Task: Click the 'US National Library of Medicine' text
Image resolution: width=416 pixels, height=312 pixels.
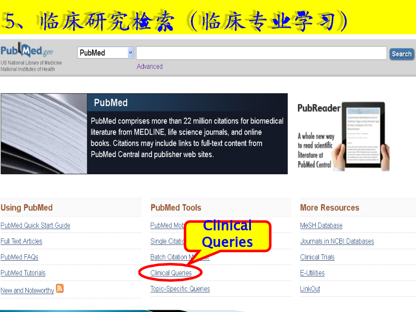Action: point(31,62)
